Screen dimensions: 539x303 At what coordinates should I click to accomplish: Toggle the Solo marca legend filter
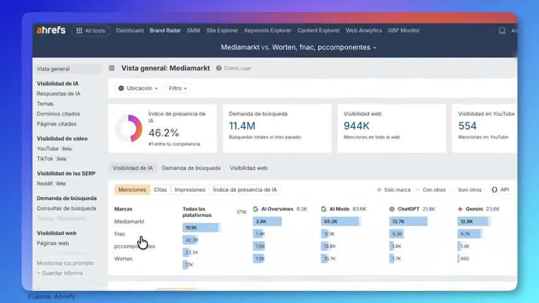click(394, 189)
